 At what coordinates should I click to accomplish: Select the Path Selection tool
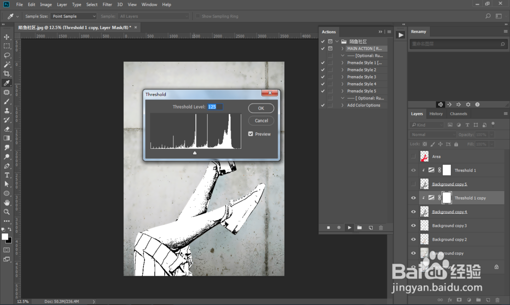point(7,184)
